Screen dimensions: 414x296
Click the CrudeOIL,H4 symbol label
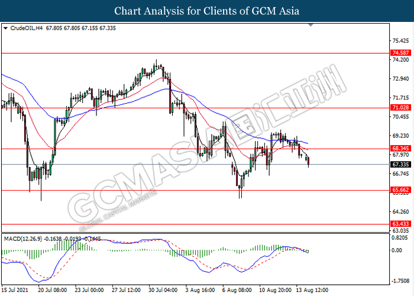click(26, 28)
